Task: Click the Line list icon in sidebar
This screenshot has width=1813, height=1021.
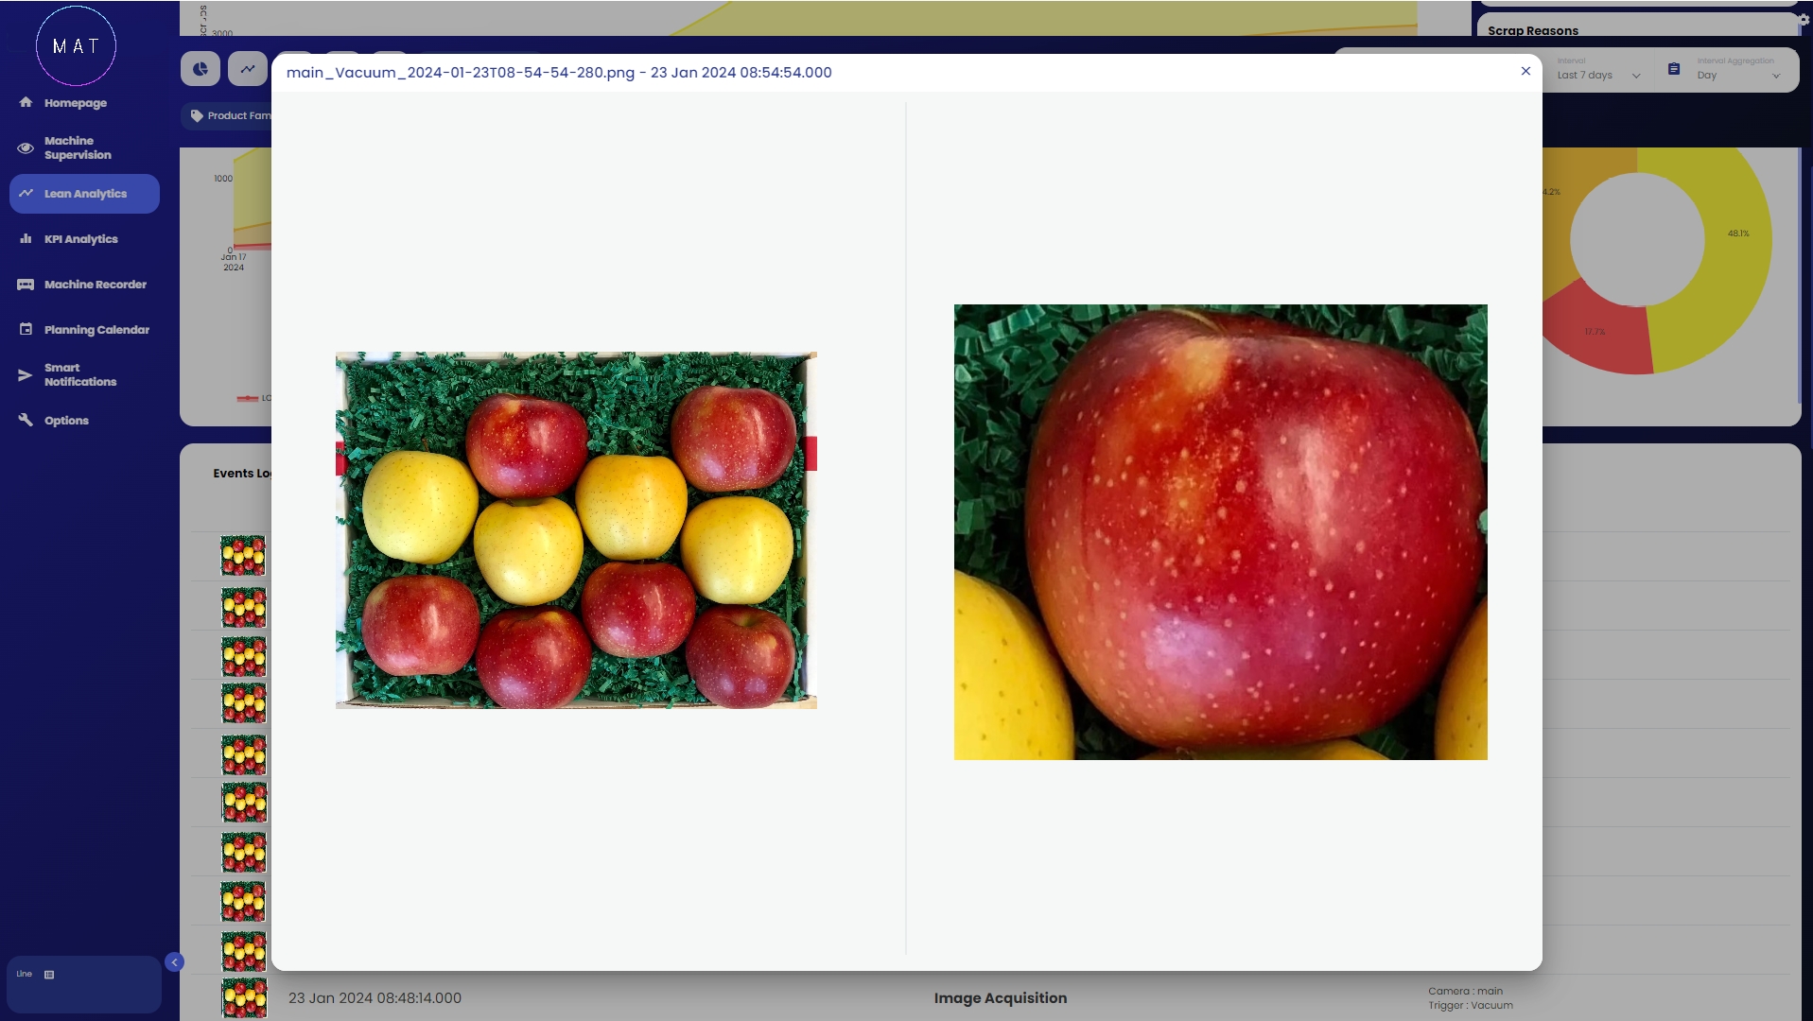Action: (49, 975)
